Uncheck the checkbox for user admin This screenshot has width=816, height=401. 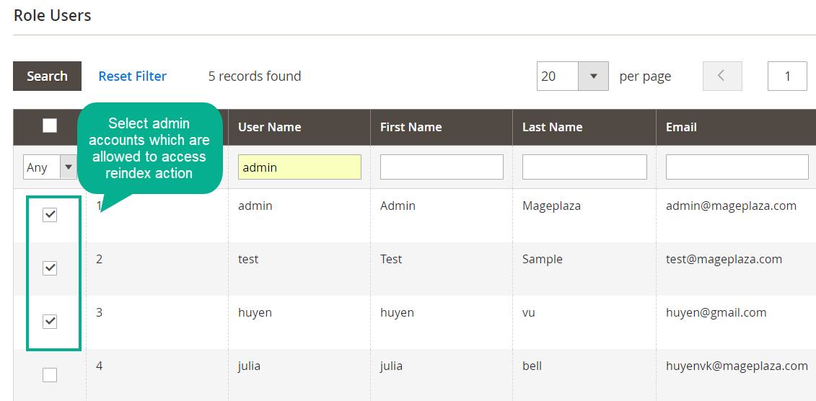pyautogui.click(x=50, y=215)
